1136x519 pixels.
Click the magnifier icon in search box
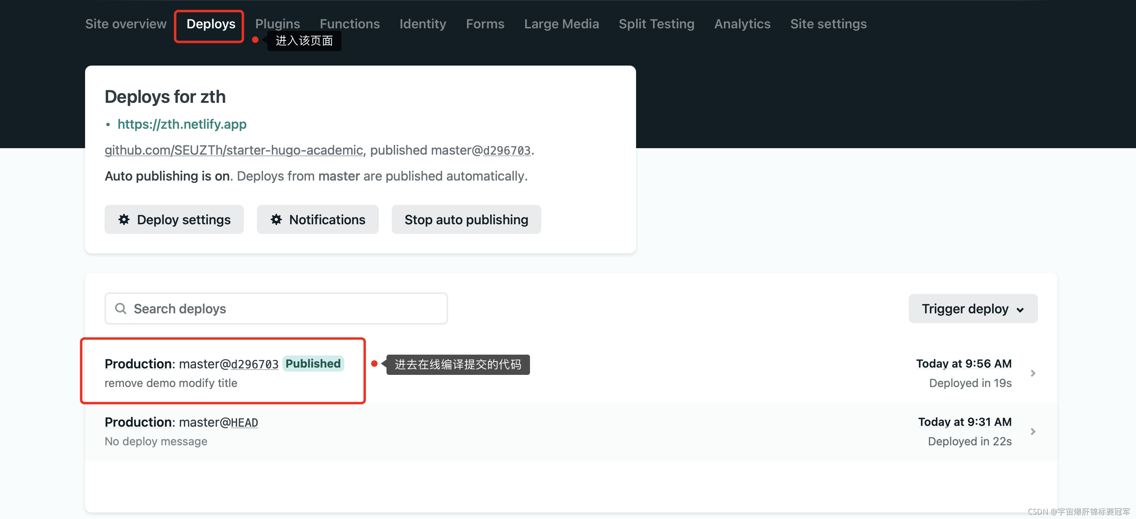120,308
